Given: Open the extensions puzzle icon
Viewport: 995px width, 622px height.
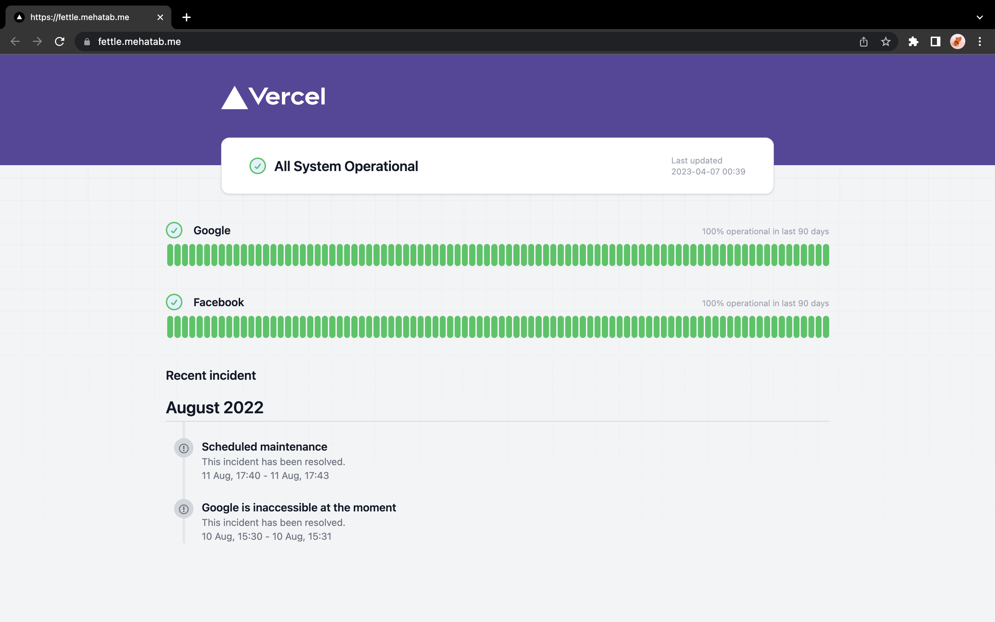Looking at the screenshot, I should [x=913, y=41].
